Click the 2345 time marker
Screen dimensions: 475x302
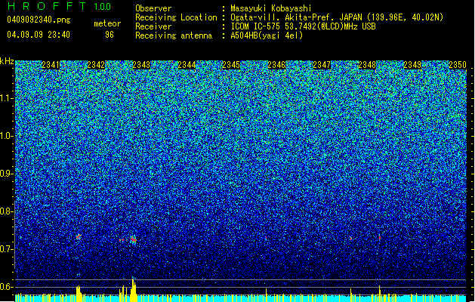click(x=231, y=65)
